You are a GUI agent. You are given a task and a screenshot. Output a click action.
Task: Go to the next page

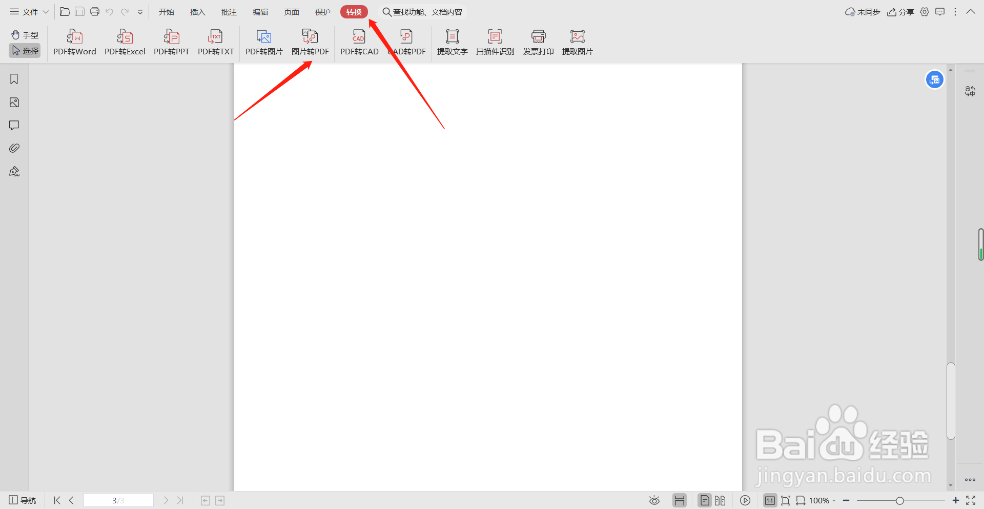tap(166, 500)
